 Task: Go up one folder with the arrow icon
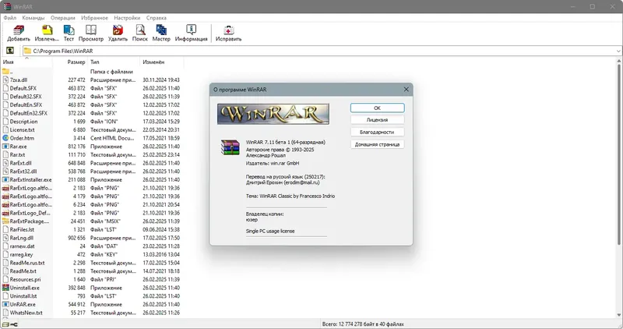[10, 51]
